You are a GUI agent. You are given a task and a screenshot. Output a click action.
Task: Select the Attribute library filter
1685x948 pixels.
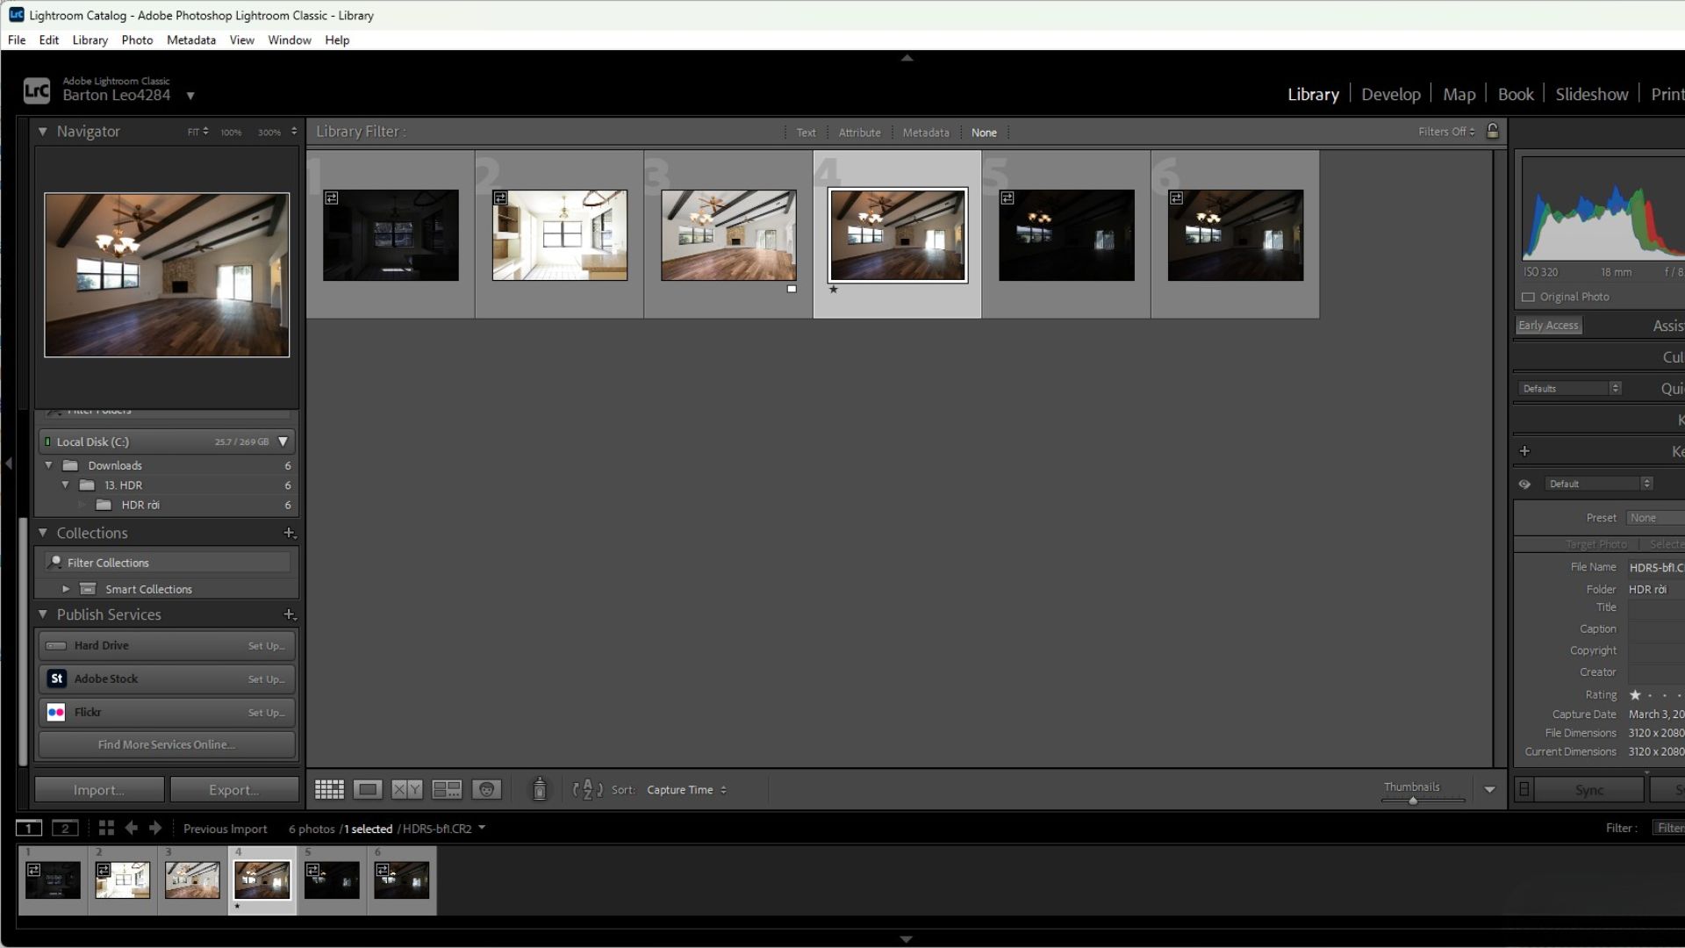(859, 133)
